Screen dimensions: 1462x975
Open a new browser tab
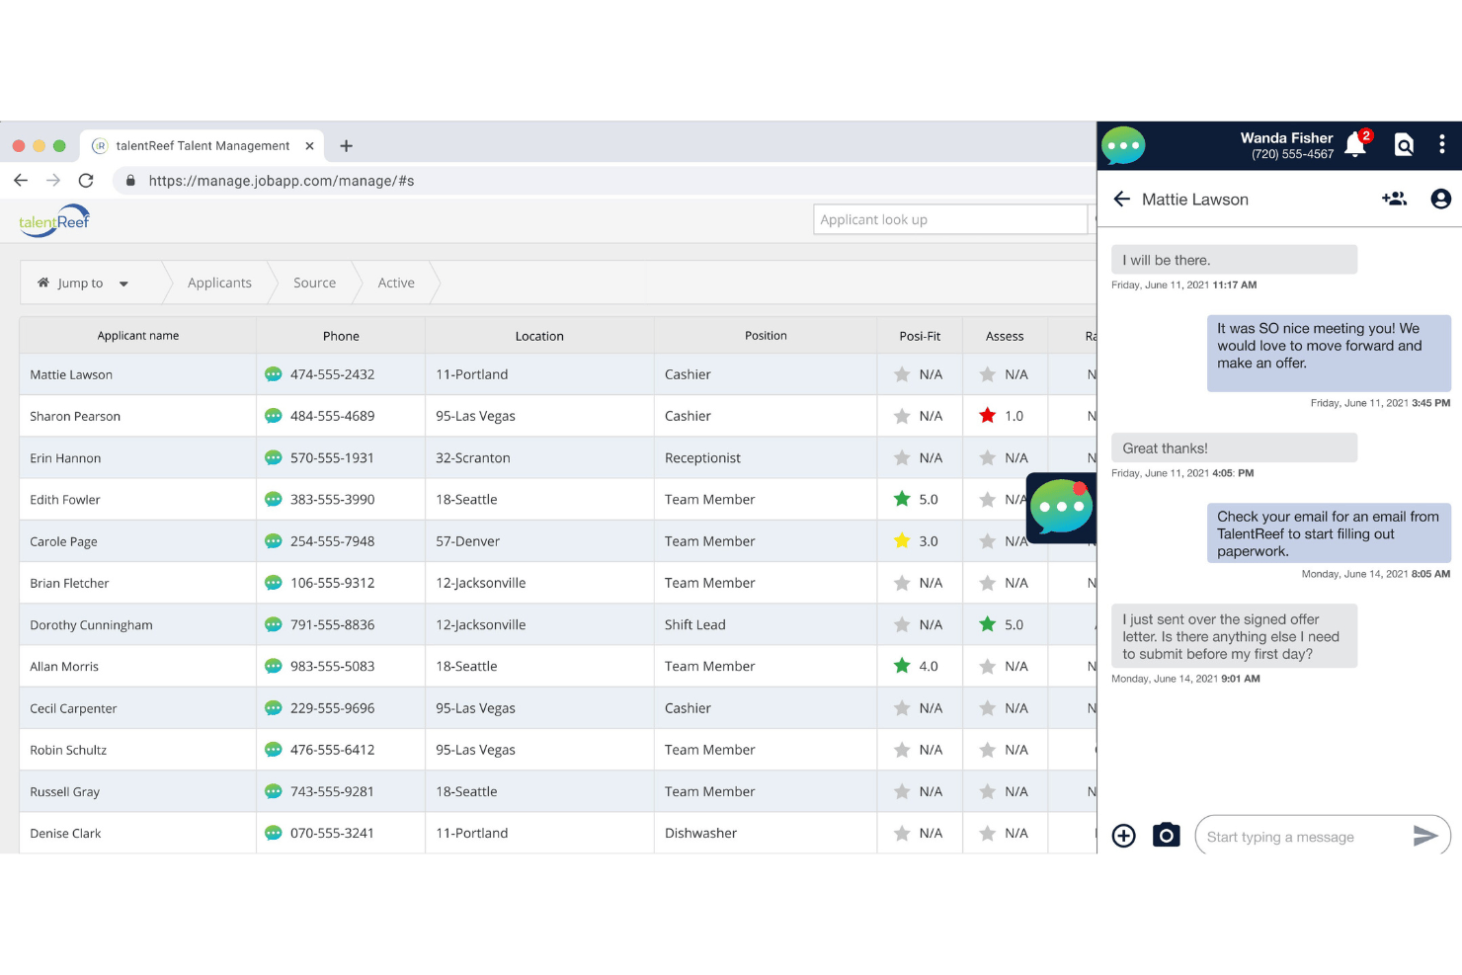[346, 145]
